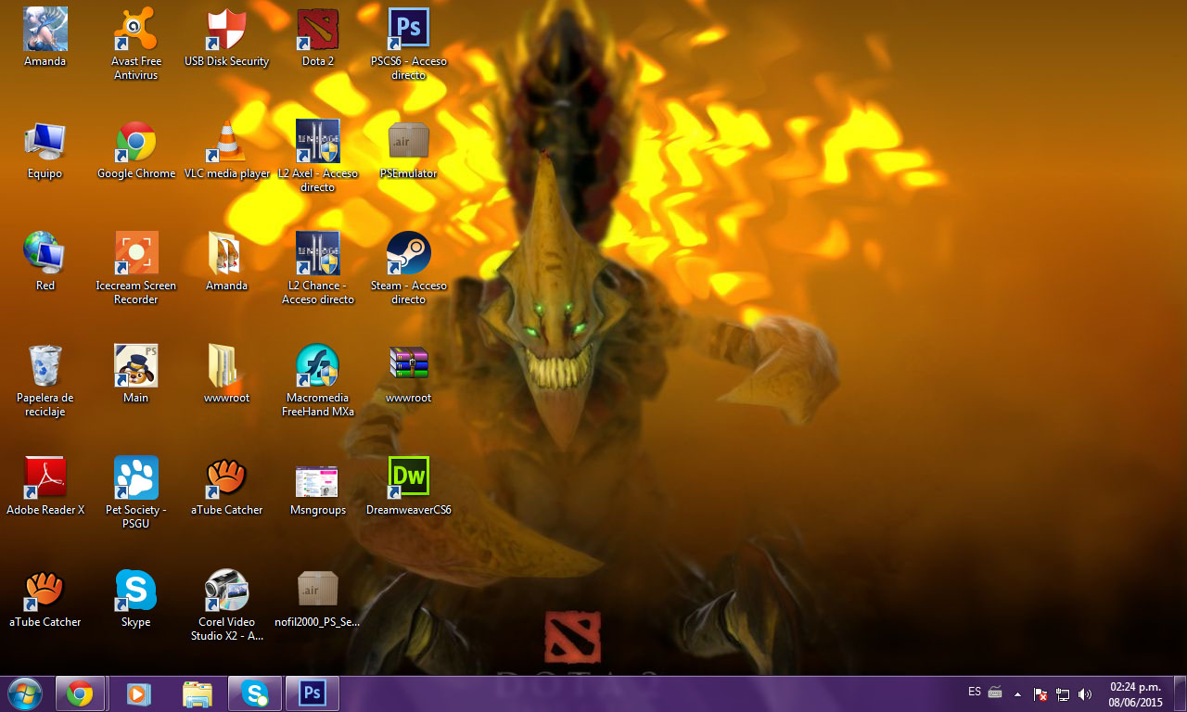Select the Steam shortcut on desktop
Viewport: 1187px width, 712px height.
408,255
